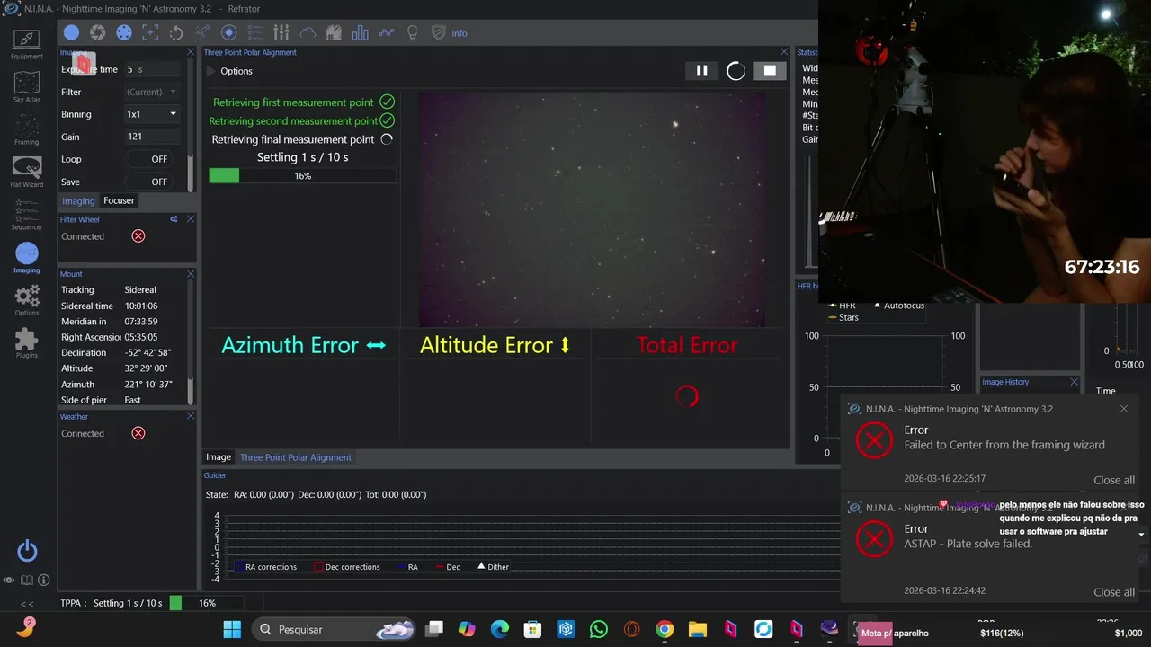
Task: Click the refresh circle next to the pause button
Action: tap(736, 71)
